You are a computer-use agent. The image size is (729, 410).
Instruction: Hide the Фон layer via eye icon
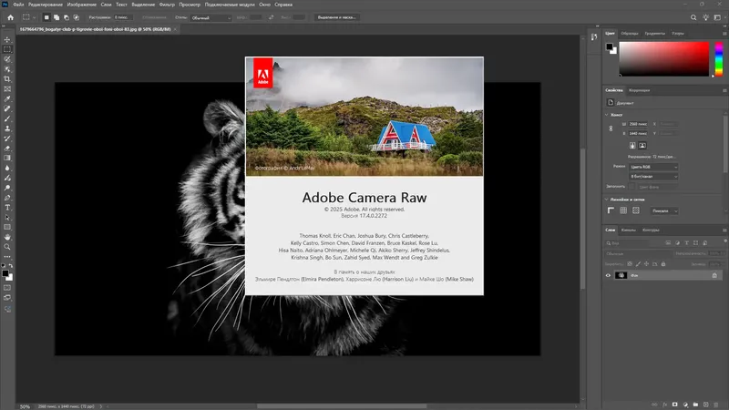pos(609,275)
